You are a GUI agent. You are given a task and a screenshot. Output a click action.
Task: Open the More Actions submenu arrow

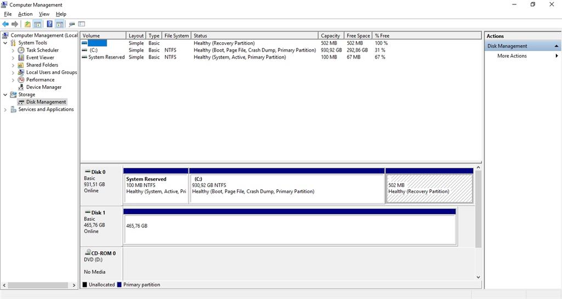click(557, 56)
